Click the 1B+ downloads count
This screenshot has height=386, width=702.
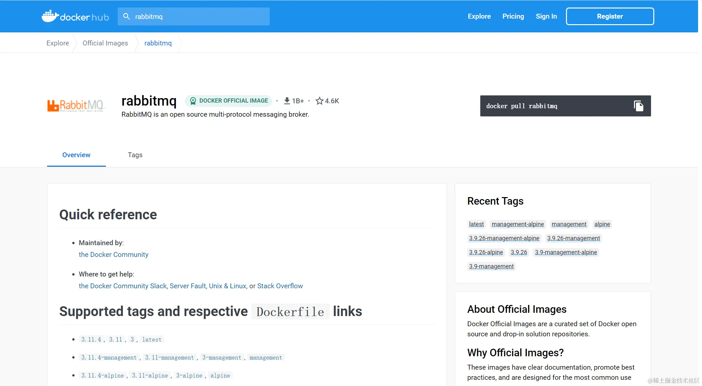[x=298, y=101]
